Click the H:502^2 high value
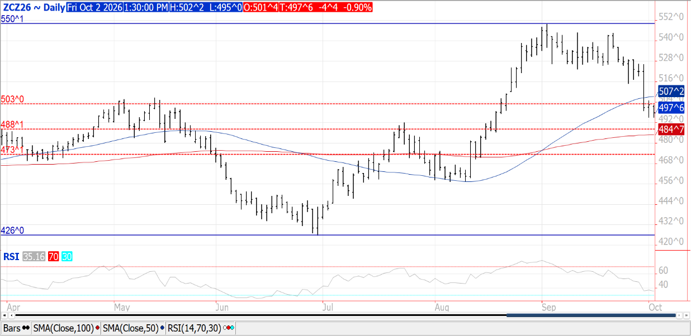The width and height of the screenshot is (691, 336). 187,8
